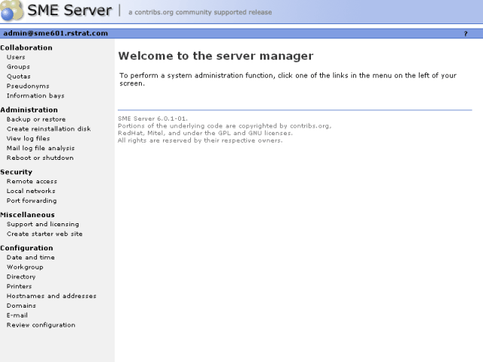Image resolution: width=483 pixels, height=362 pixels.
Task: Click the 'All rights are reserved' footer line
Action: (200, 140)
